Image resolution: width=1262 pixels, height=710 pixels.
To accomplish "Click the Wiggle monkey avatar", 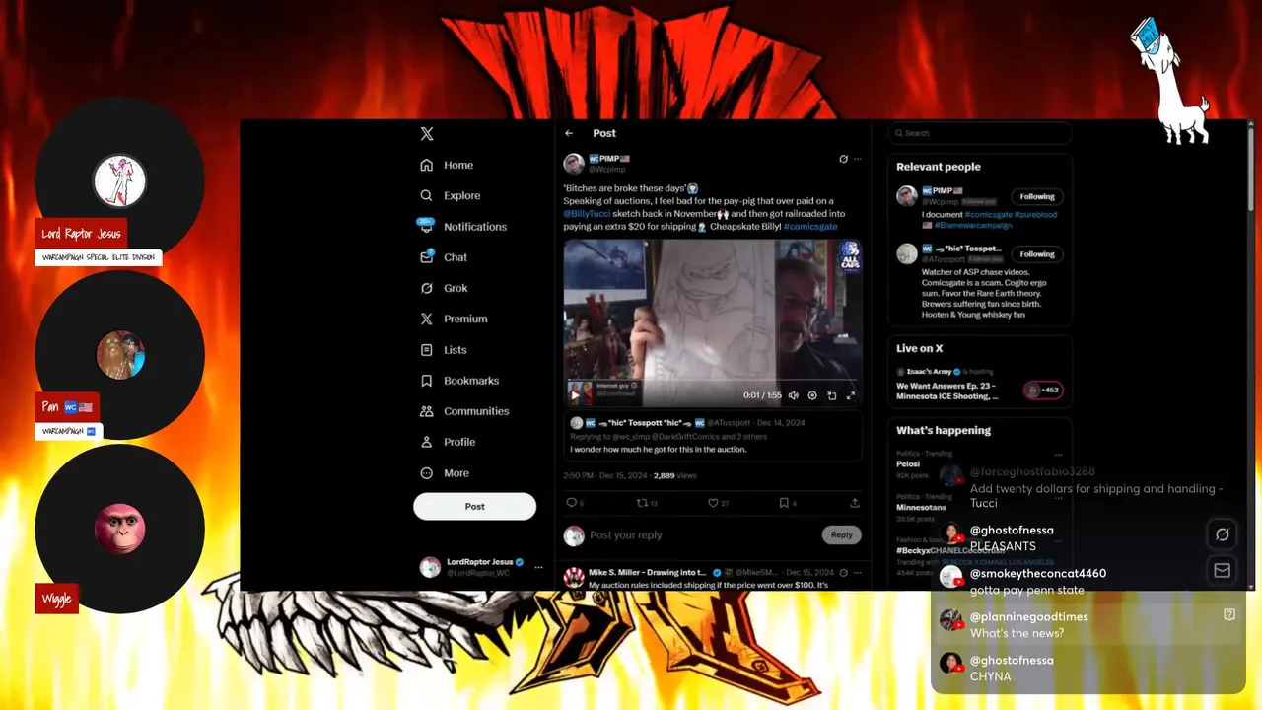I will pos(119,529).
